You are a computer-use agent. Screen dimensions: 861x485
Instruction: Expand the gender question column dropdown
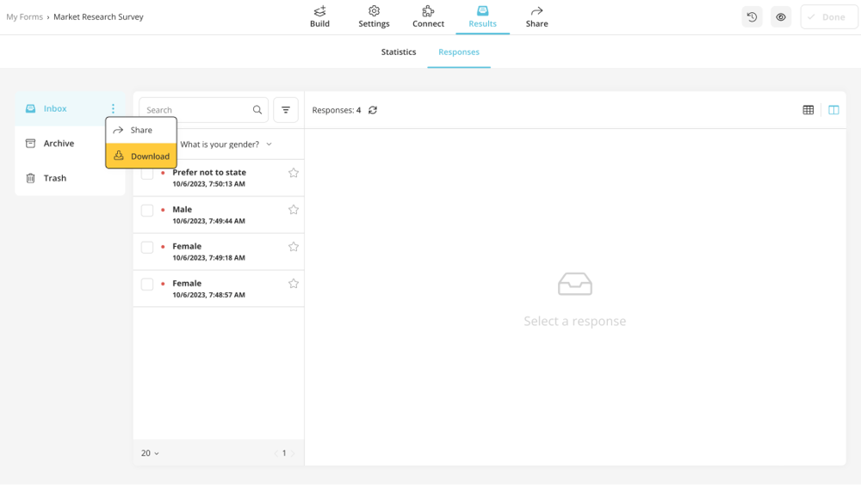point(269,144)
